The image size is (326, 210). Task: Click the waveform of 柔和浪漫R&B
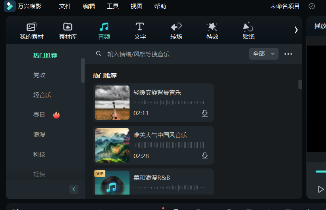tap(169, 187)
